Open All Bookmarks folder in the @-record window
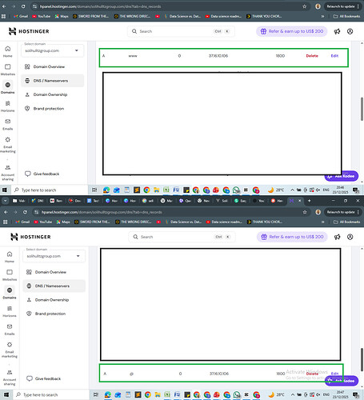This screenshot has height=400, width=364. pos(347,222)
